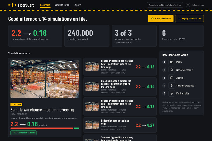Open Pedestrian gate at the lane edge report
Viewport: 212px width, 141px height.
120,125
